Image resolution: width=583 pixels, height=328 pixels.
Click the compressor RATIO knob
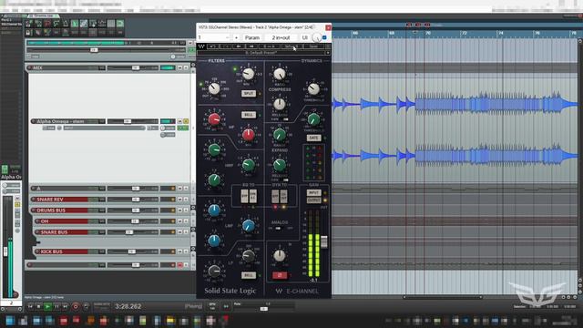tap(280, 75)
